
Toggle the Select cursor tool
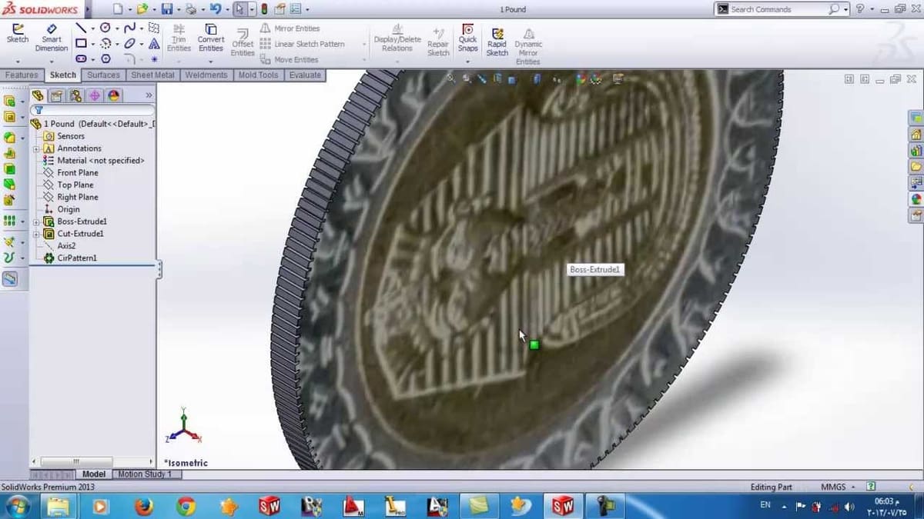point(239,9)
